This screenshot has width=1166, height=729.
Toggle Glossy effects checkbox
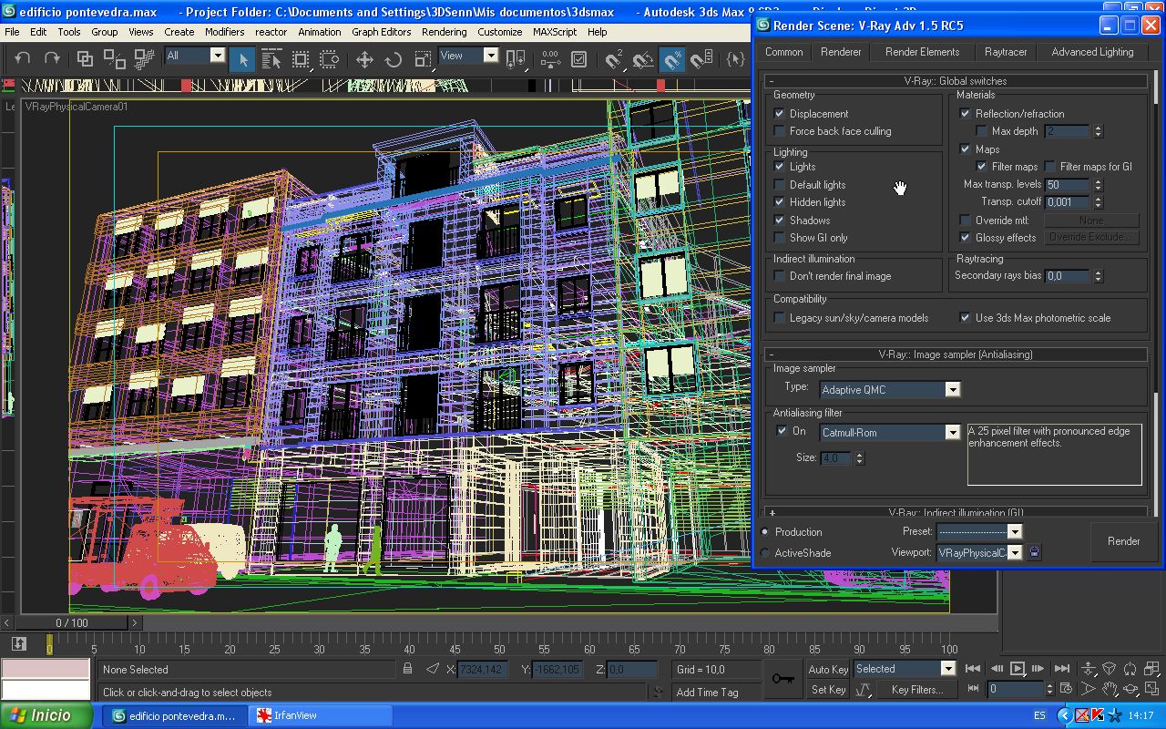(966, 238)
